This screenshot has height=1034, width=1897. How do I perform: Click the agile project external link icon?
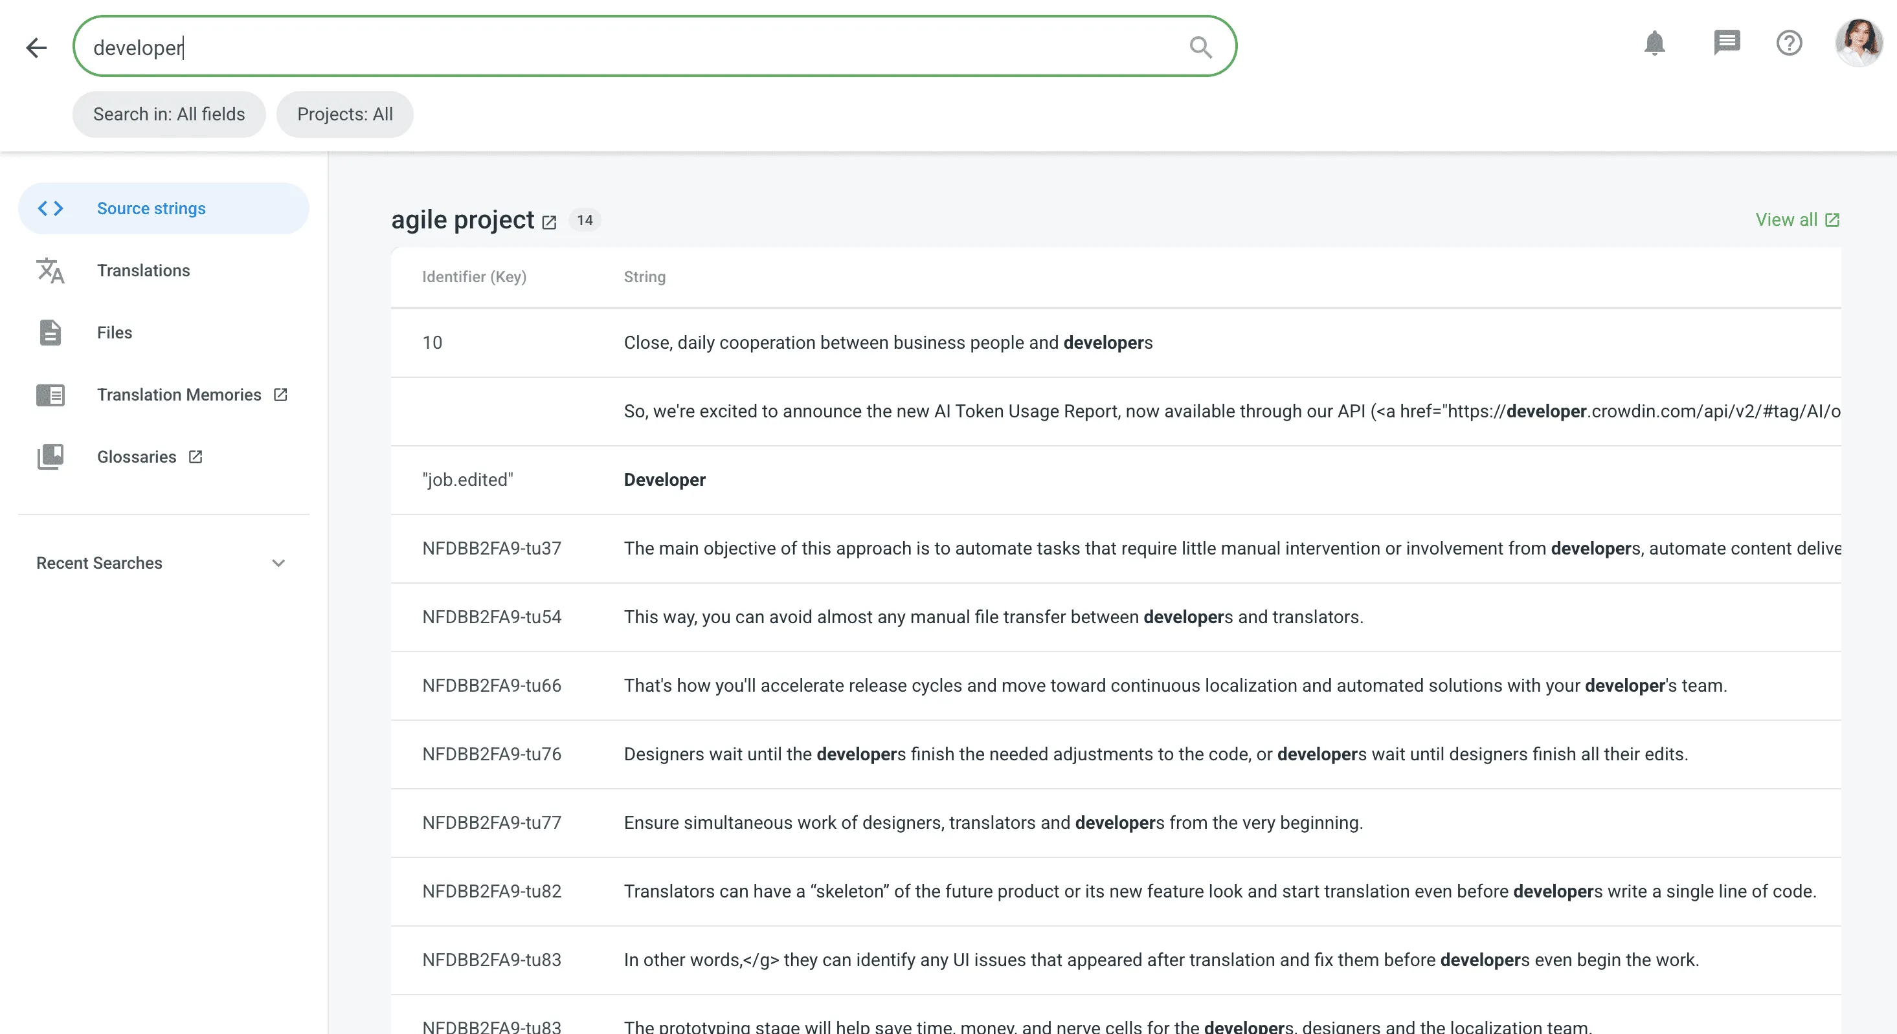tap(550, 222)
